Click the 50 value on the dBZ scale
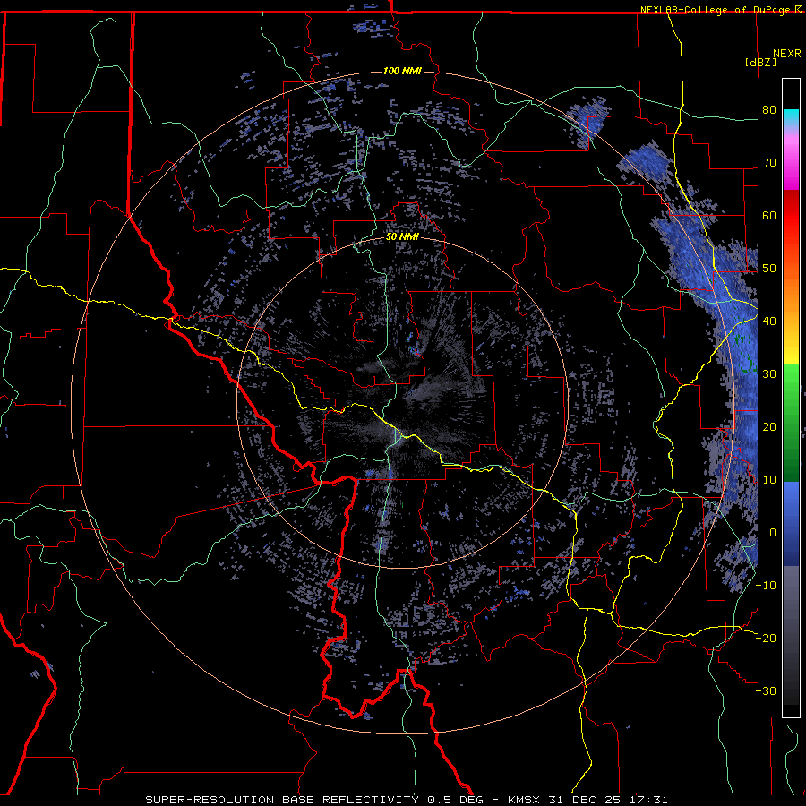The height and width of the screenshot is (806, 806). 769,269
